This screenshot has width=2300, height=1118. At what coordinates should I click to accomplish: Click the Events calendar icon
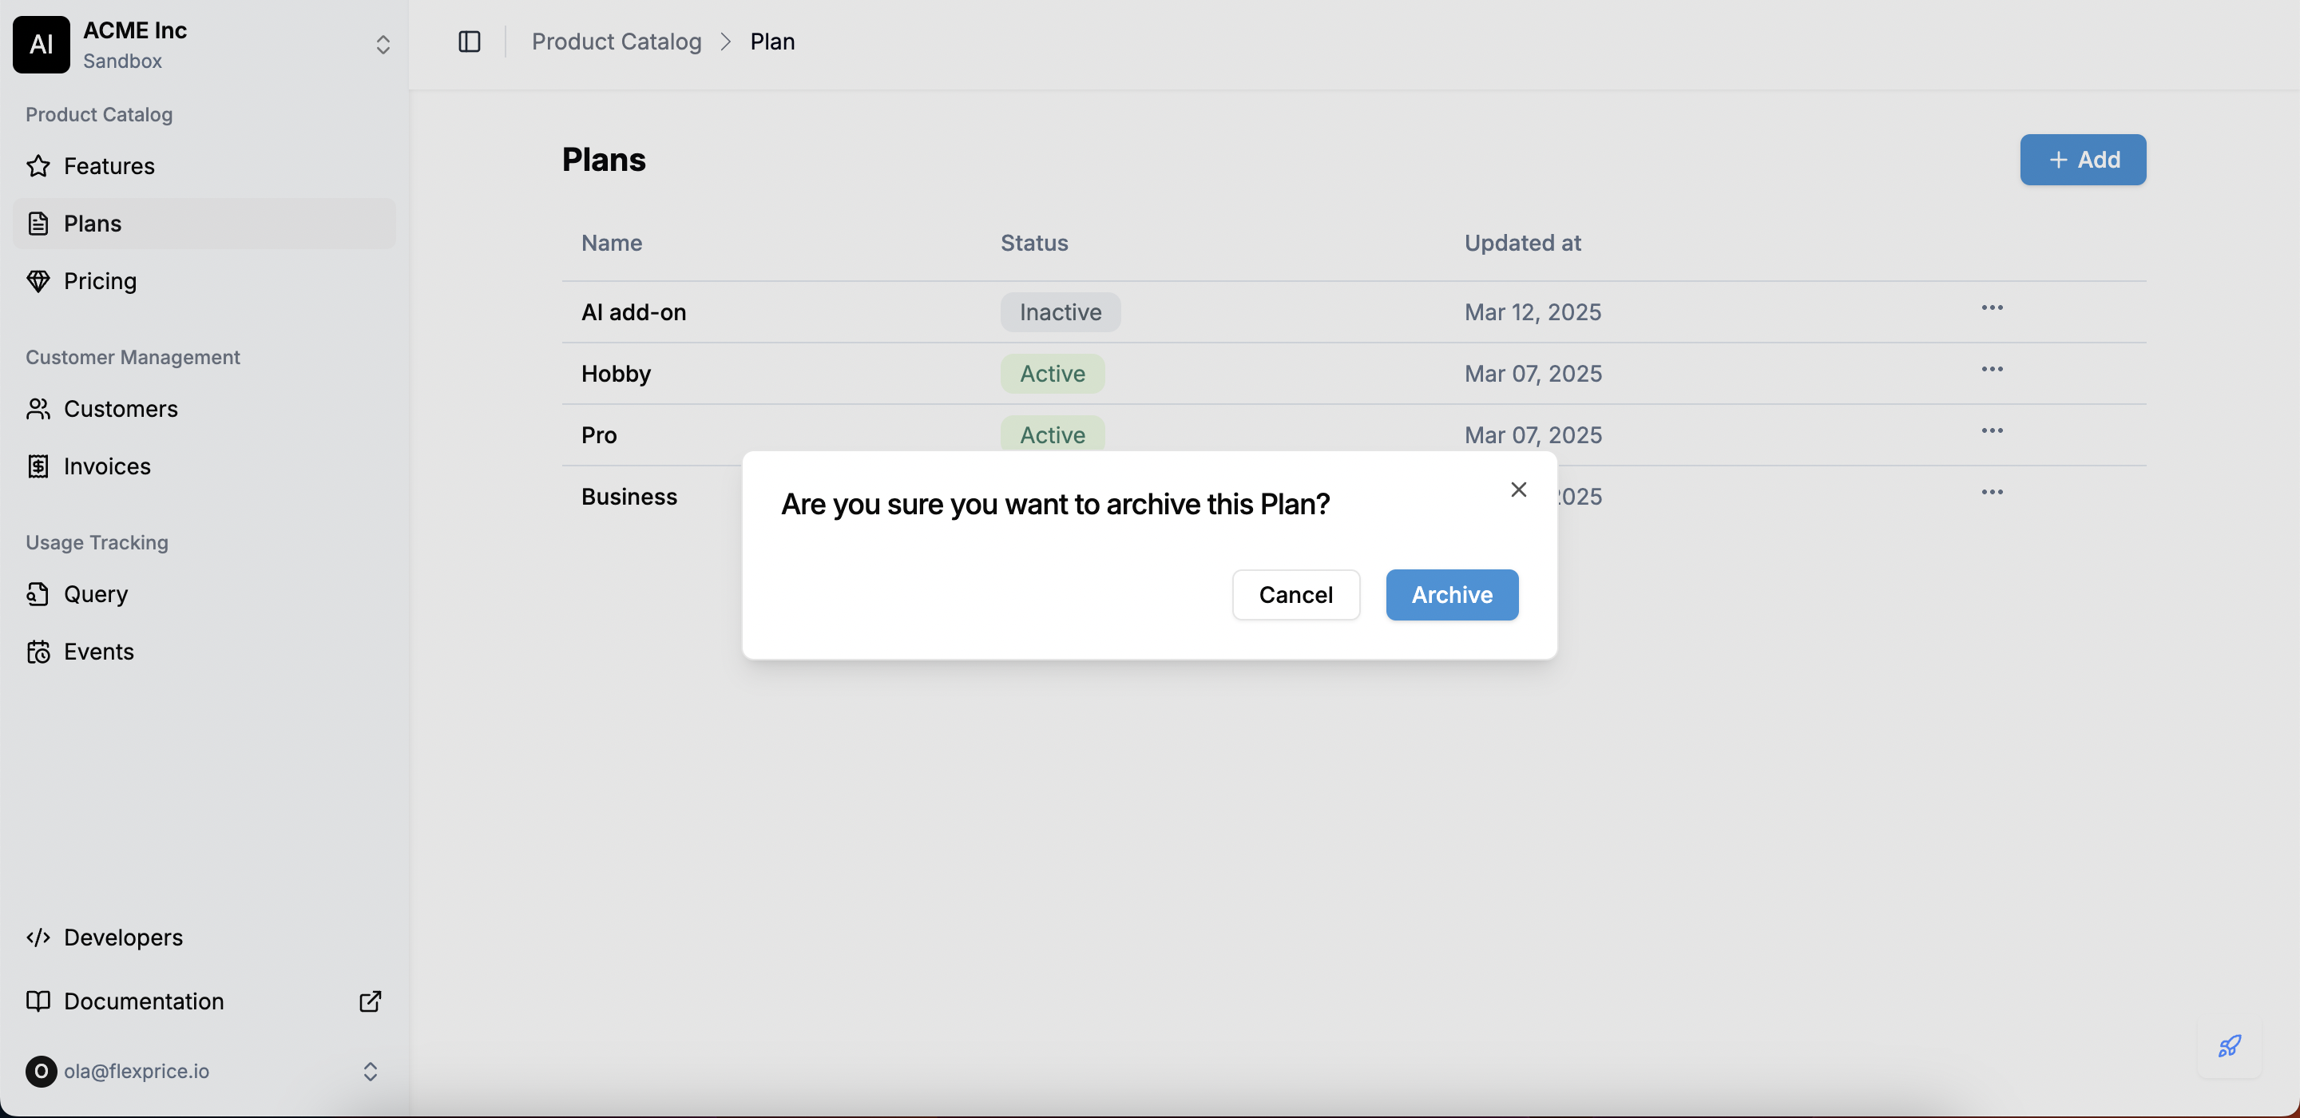38,652
